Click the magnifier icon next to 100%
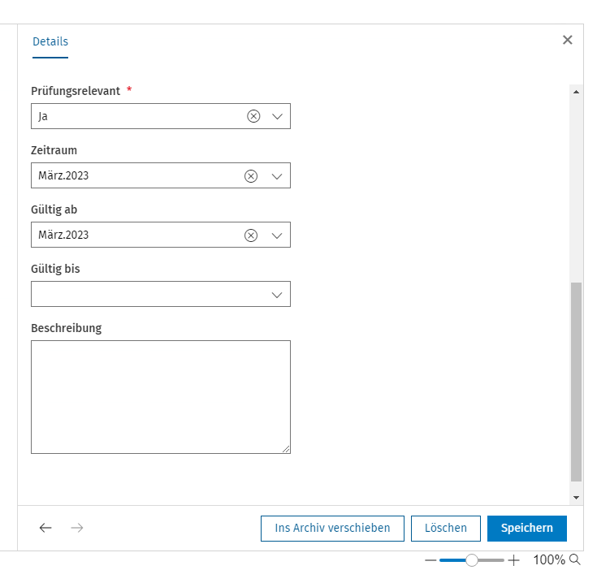Viewport: 597px width, 570px height. coord(575,559)
